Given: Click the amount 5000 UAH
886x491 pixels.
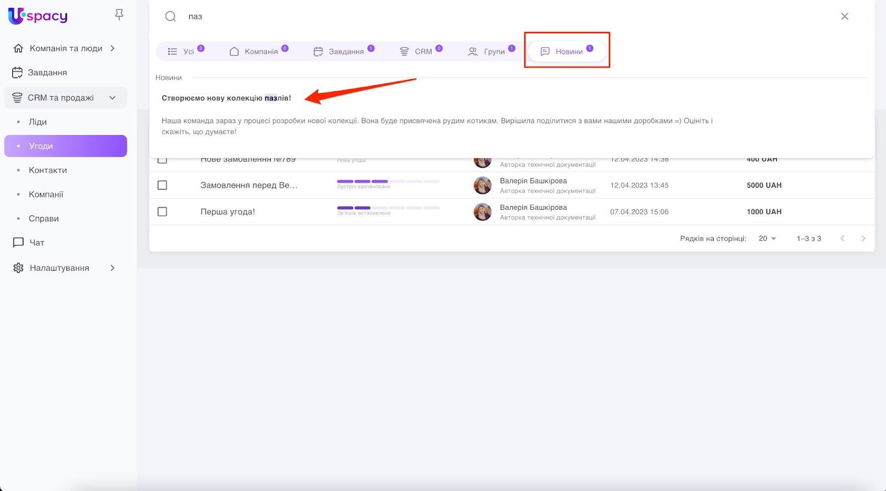Looking at the screenshot, I should (x=764, y=185).
